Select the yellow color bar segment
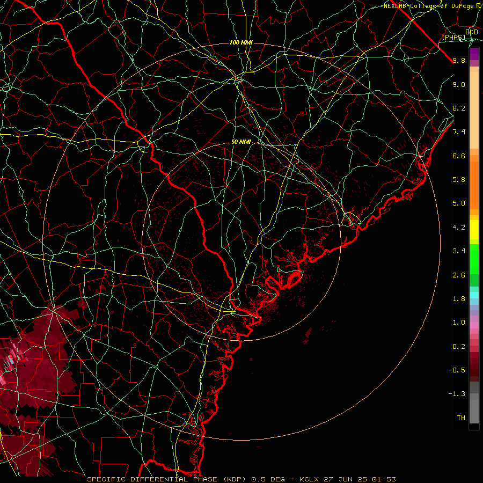 tap(474, 230)
